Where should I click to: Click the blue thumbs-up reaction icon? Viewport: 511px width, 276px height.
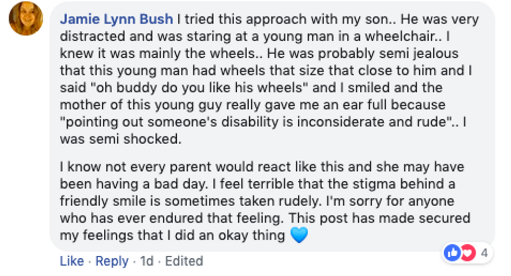point(453,253)
